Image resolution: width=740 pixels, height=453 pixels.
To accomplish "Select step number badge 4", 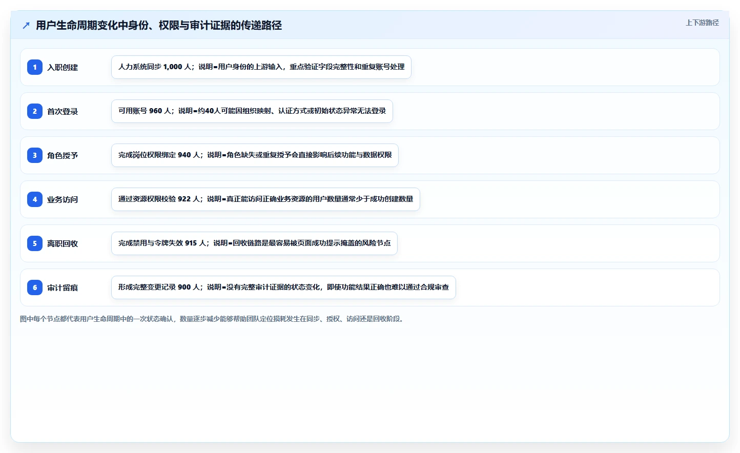I will pos(35,199).
